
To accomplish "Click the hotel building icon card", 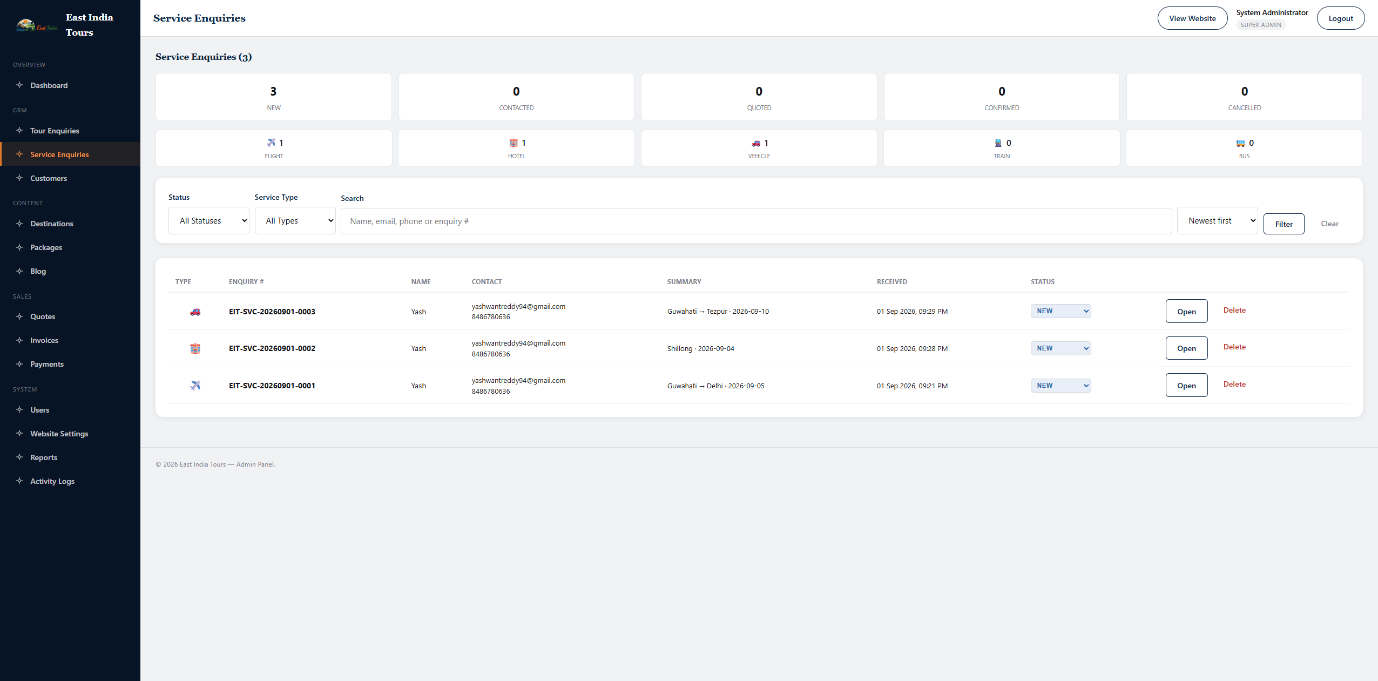I will pyautogui.click(x=516, y=148).
